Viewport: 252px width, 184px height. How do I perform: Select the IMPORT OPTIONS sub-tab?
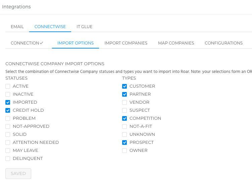(75, 43)
